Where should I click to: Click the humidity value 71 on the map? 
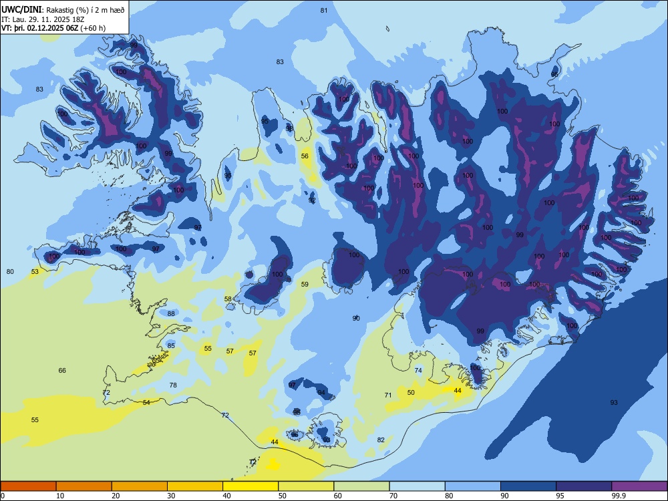point(387,395)
